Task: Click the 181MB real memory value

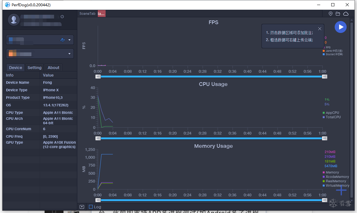Action: click(330, 162)
